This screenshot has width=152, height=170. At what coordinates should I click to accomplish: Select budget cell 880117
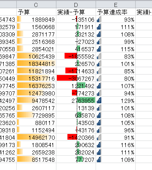pos(36,122)
